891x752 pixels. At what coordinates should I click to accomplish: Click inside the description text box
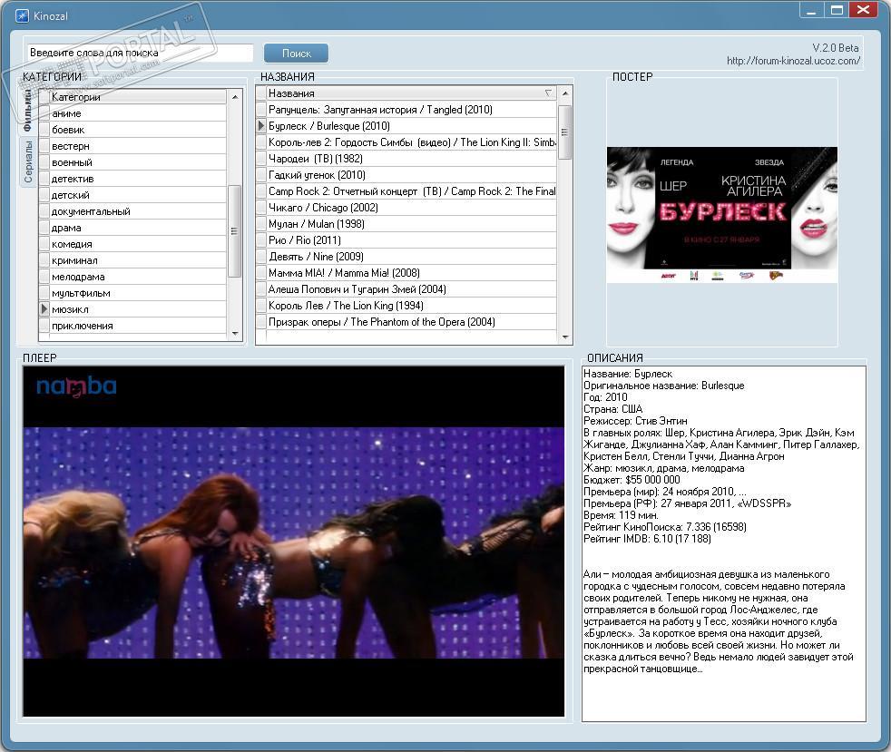(723, 543)
